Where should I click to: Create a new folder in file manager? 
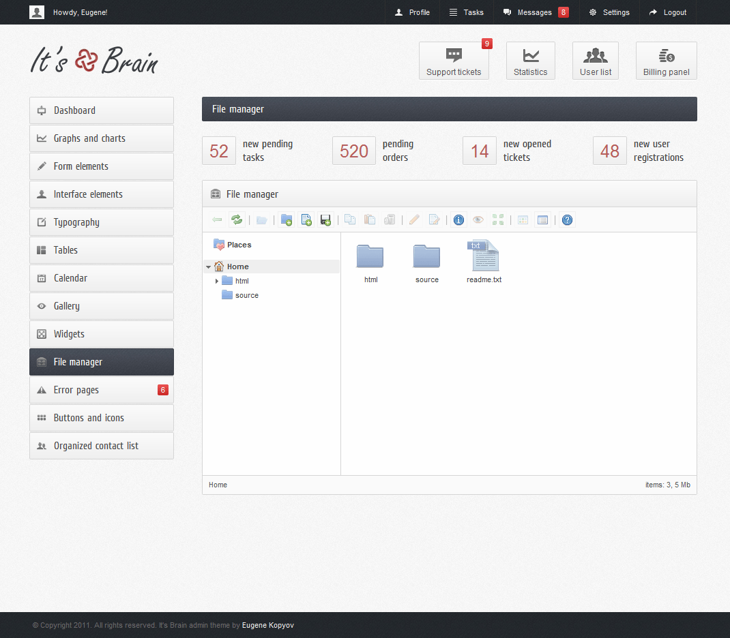point(286,219)
